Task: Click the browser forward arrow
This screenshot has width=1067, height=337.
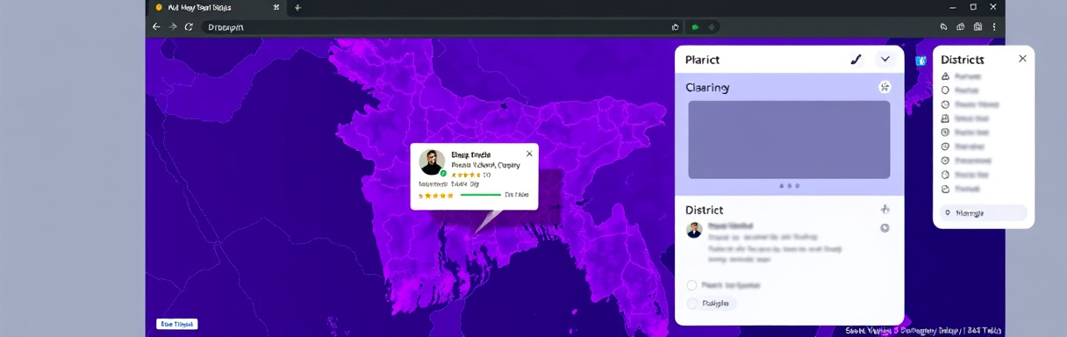Action: coord(173,27)
